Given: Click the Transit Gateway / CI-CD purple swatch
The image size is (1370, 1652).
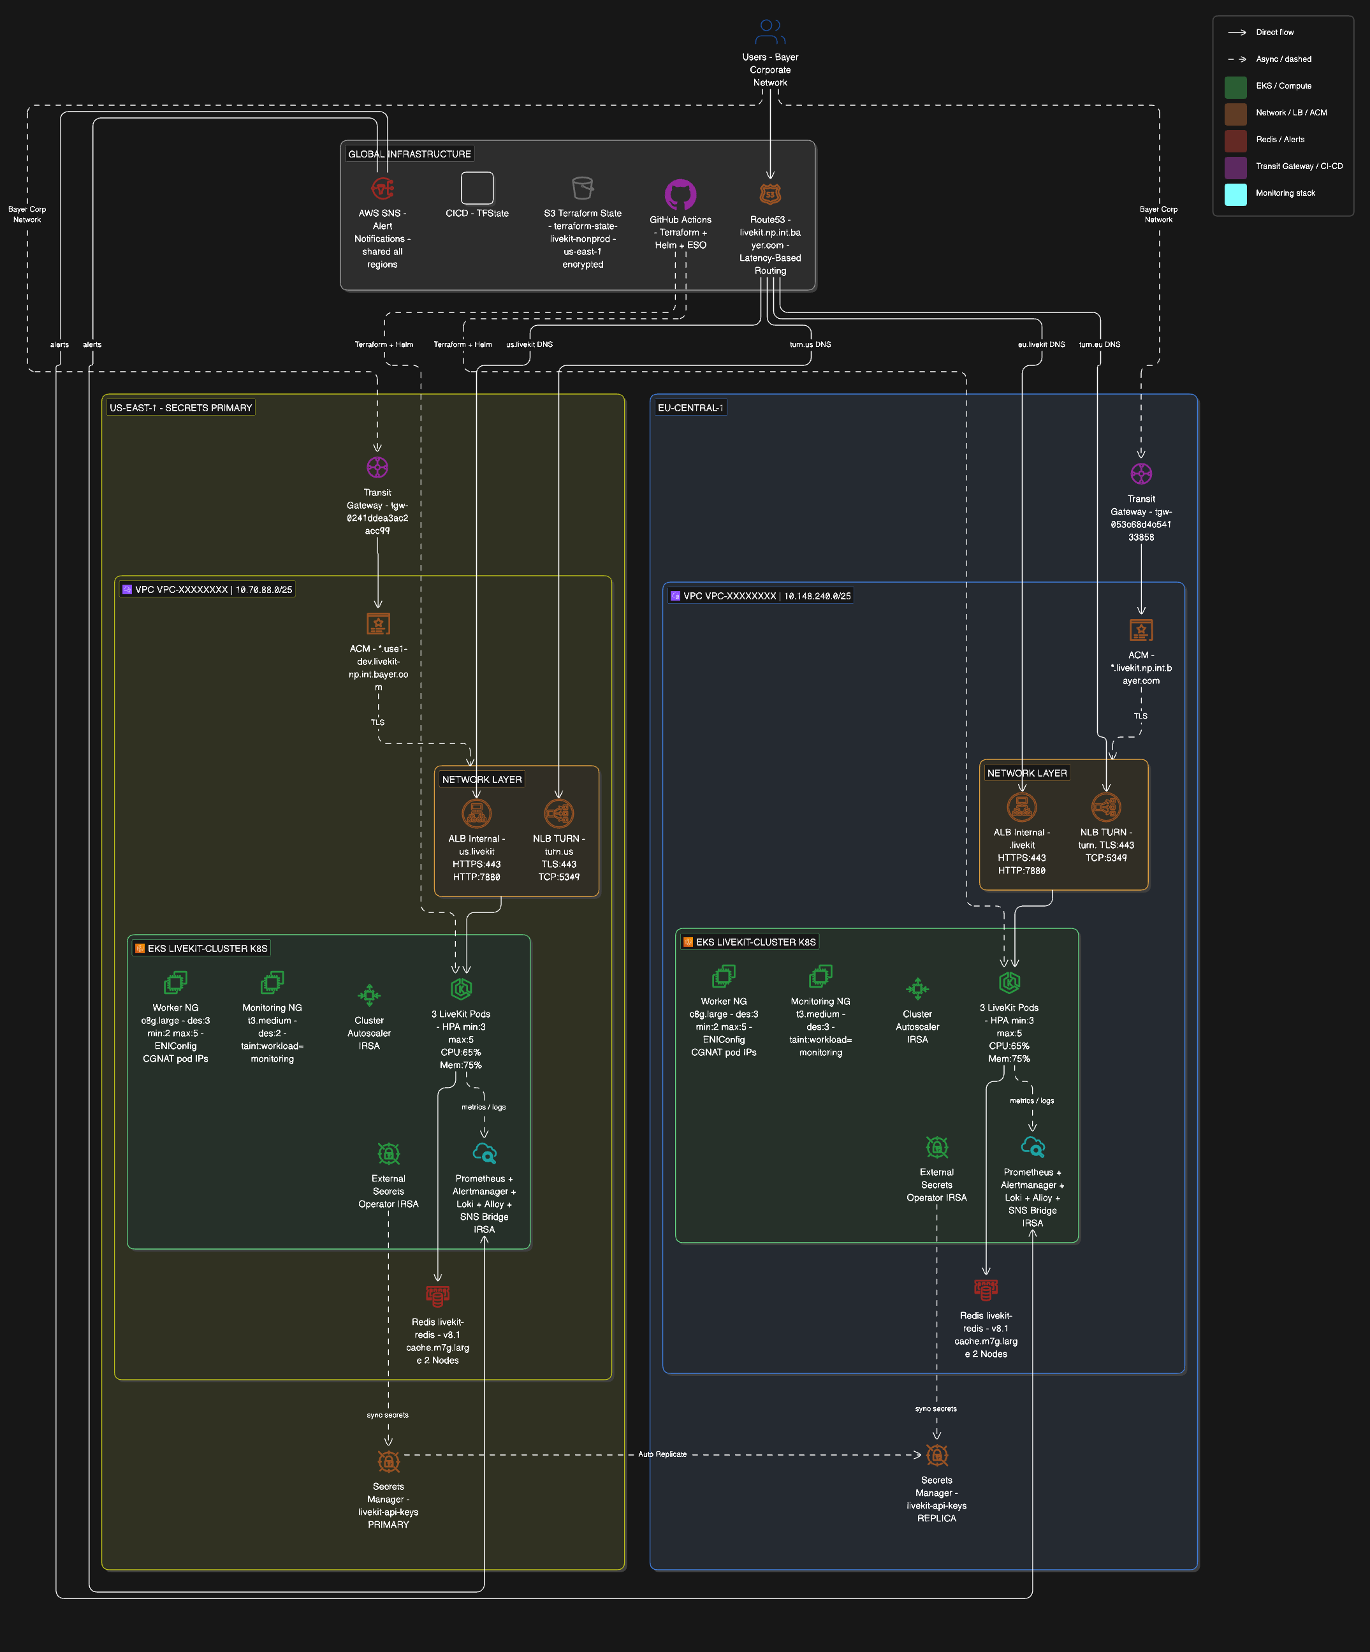Looking at the screenshot, I should coord(1235,166).
